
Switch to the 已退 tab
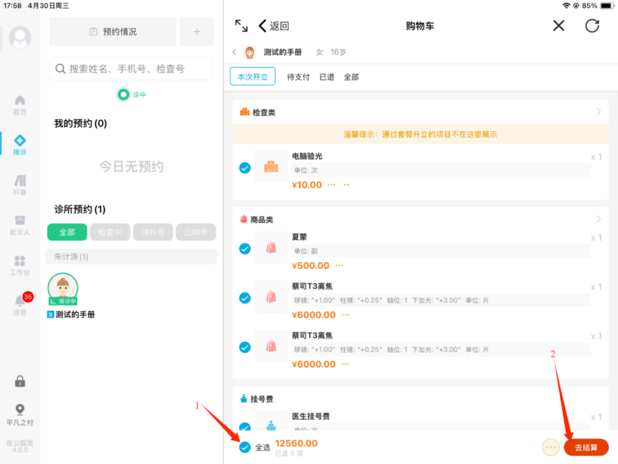coord(326,77)
